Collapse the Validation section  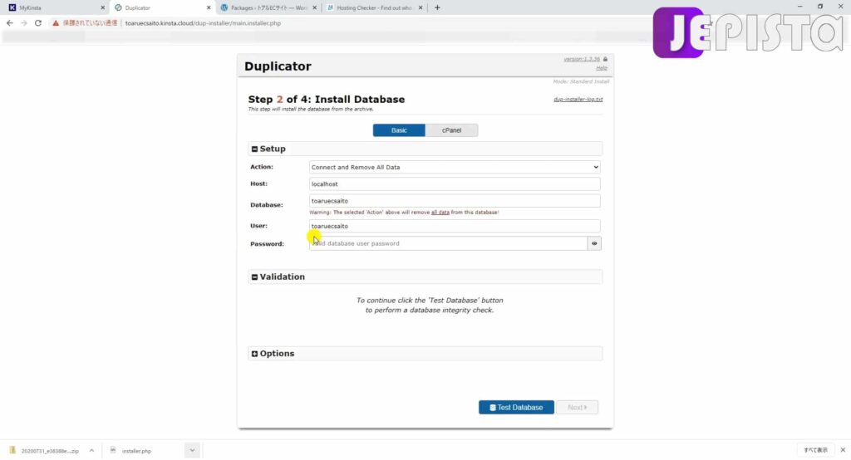pyautogui.click(x=254, y=277)
